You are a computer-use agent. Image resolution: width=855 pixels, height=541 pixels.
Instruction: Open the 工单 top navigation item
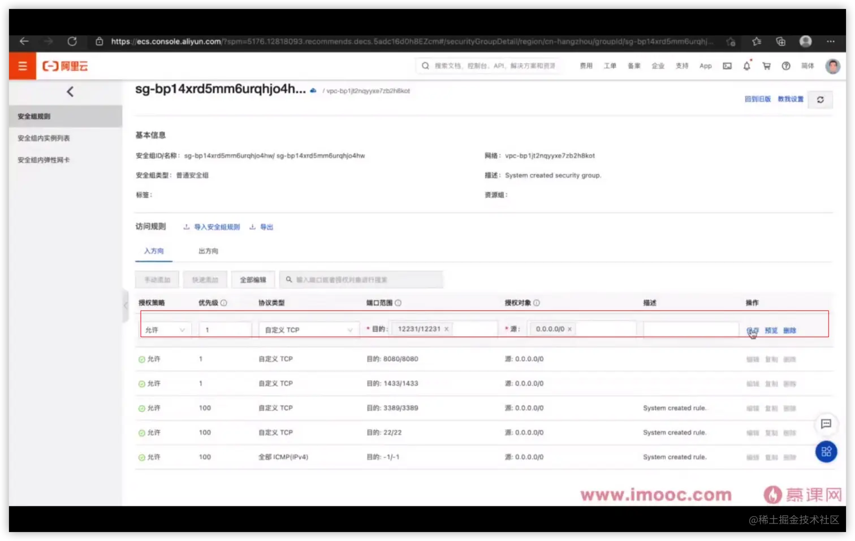pyautogui.click(x=610, y=66)
